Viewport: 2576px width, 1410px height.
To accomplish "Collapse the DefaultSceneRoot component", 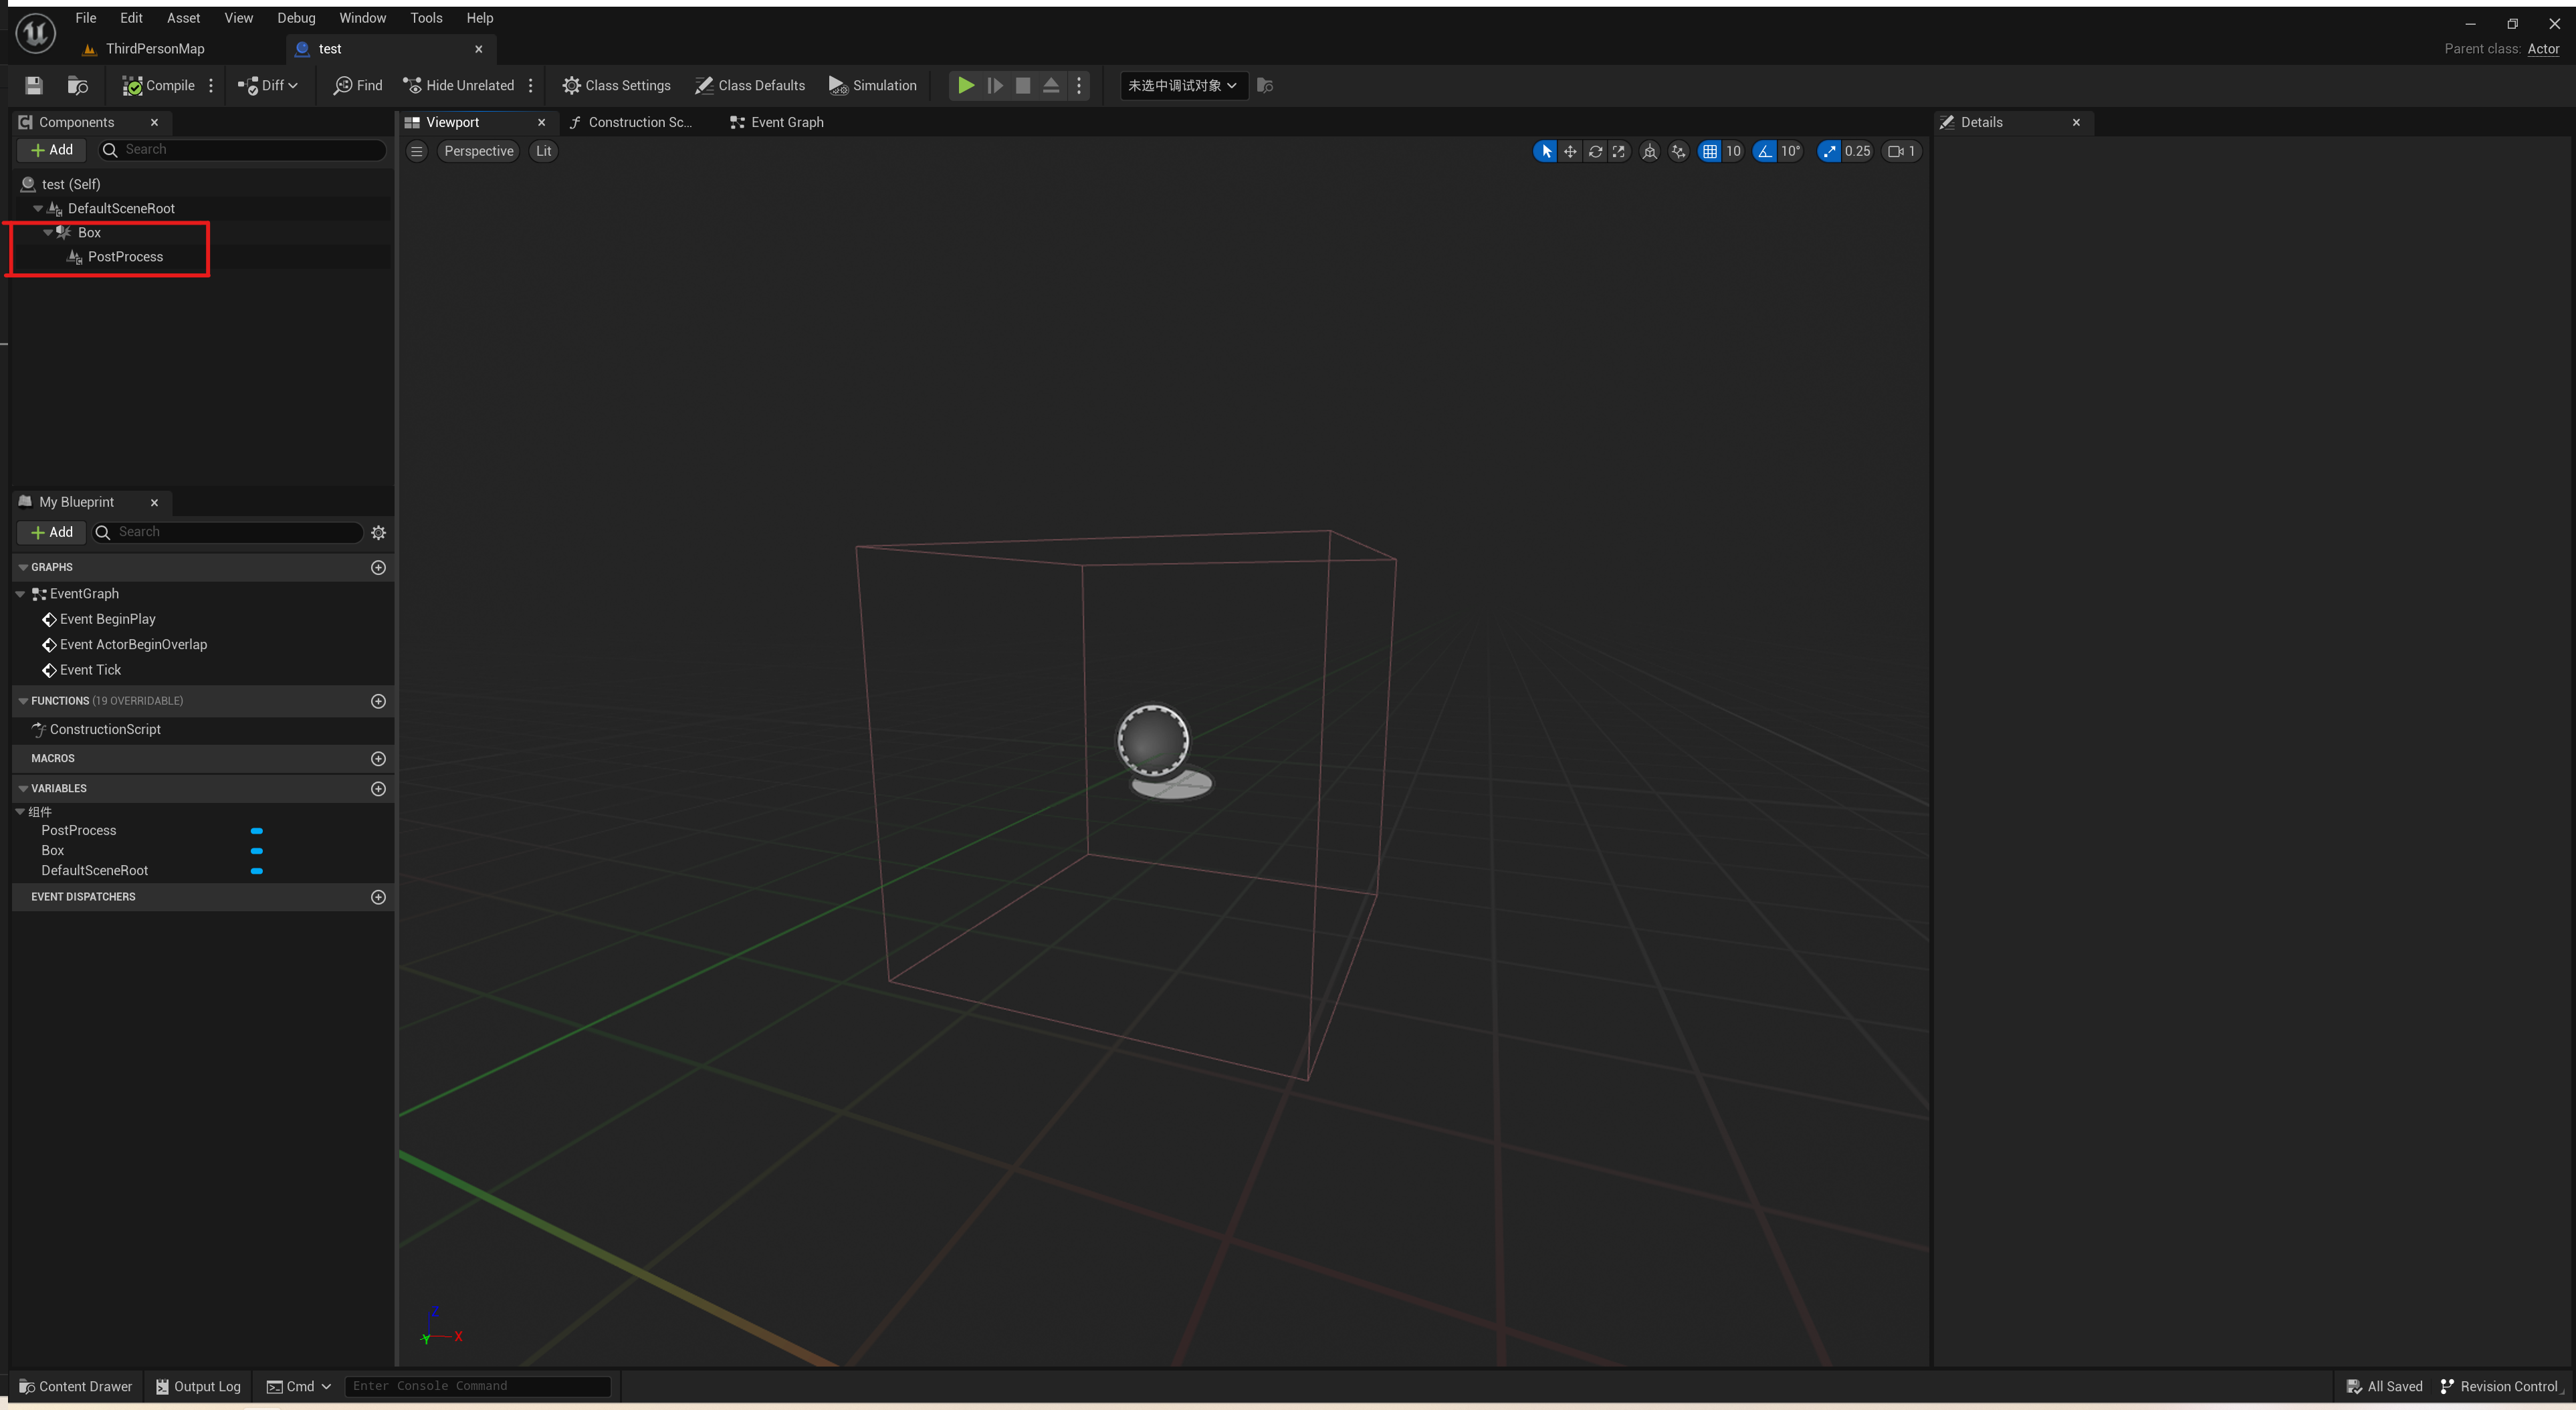I will 38,209.
